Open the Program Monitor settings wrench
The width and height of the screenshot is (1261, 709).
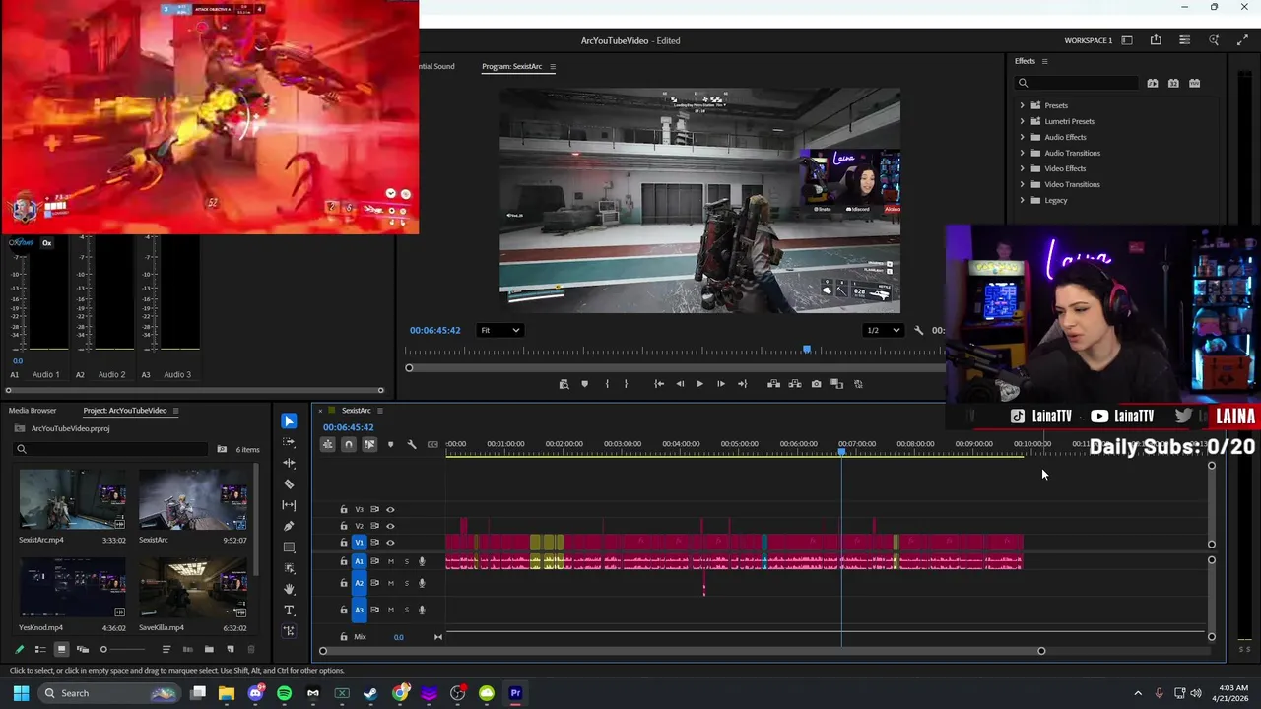click(x=918, y=331)
